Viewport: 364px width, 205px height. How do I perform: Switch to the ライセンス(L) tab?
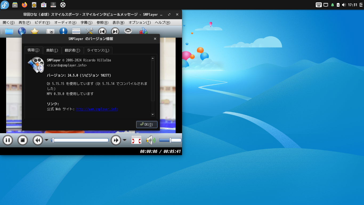coord(98,50)
